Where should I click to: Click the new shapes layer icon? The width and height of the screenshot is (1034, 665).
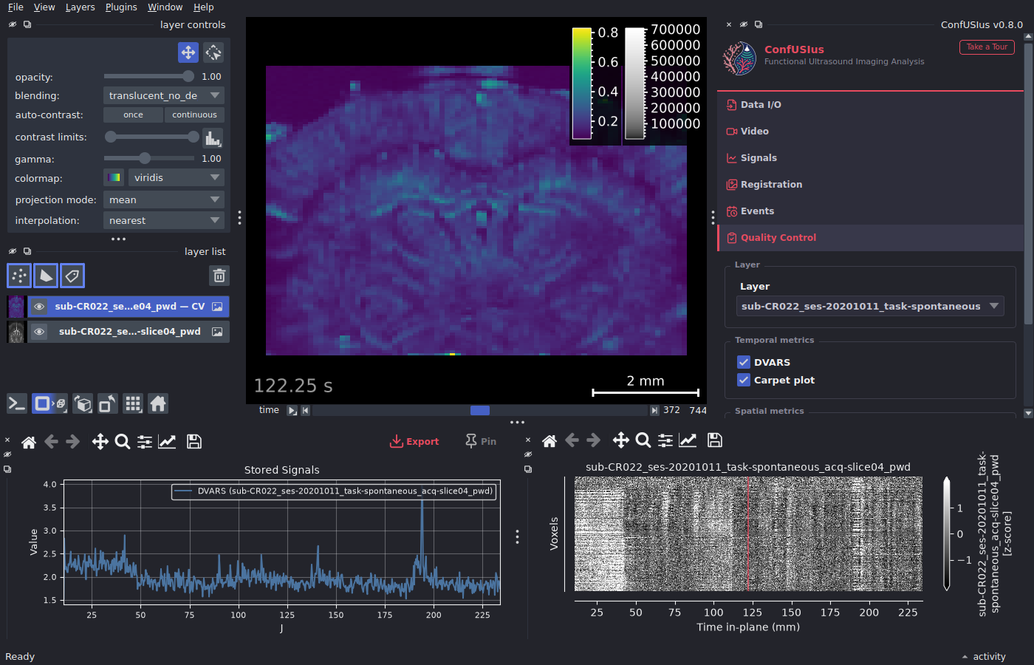[46, 276]
